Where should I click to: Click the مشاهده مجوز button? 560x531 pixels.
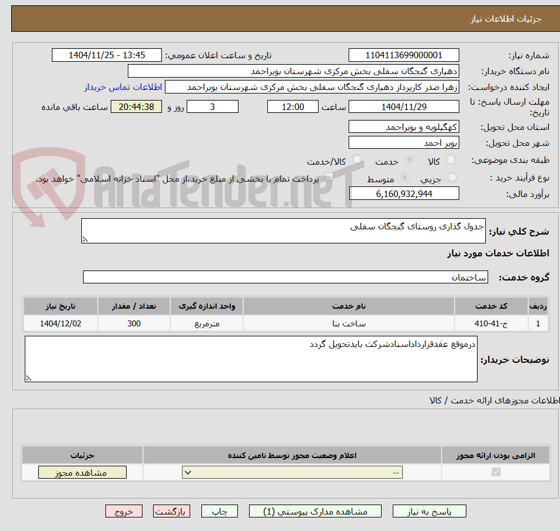click(82, 473)
